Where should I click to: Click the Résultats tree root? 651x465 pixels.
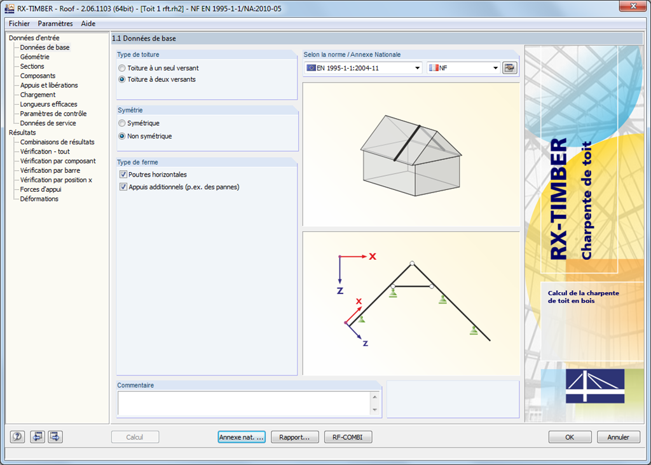[x=22, y=133]
